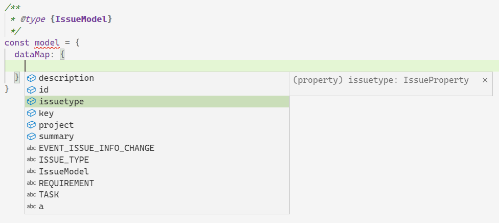Insert the ISSUE_TYPE word suggestion
Image resolution: width=499 pixels, height=223 pixels.
point(64,160)
